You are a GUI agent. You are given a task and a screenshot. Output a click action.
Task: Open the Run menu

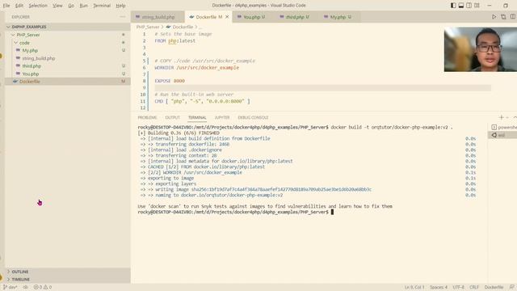[x=84, y=6]
